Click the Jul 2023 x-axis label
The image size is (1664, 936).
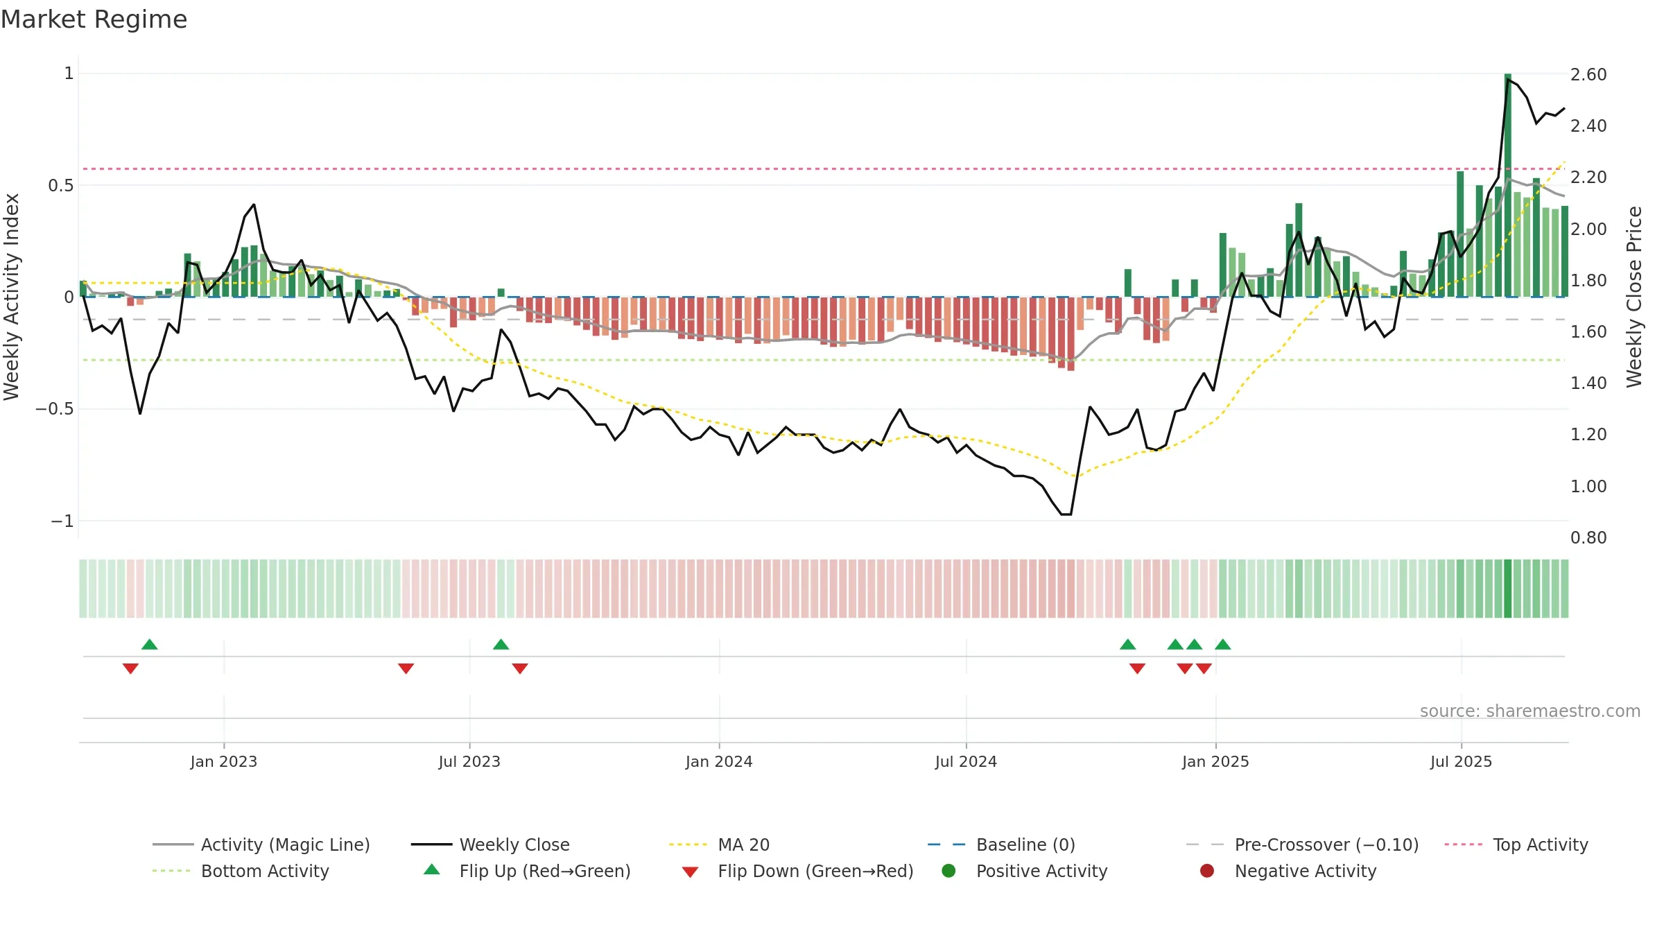(469, 761)
